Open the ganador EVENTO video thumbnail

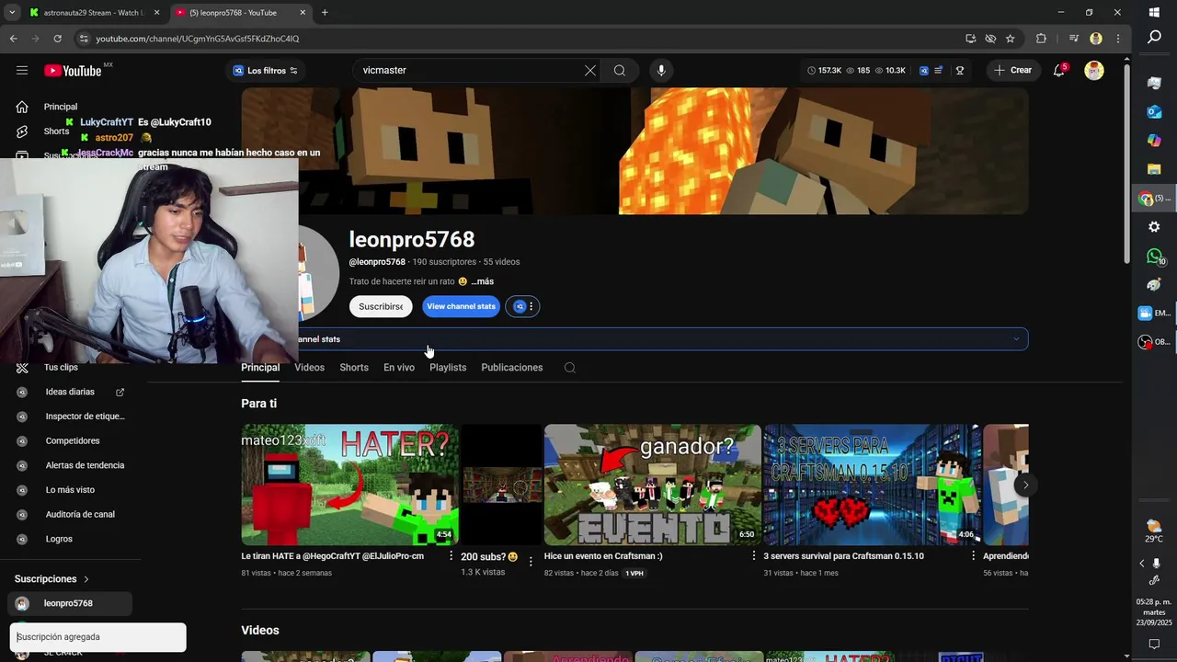[x=653, y=485]
